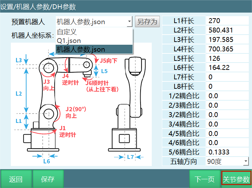Select the L4杆长 field with 700.365

pos(228,49)
